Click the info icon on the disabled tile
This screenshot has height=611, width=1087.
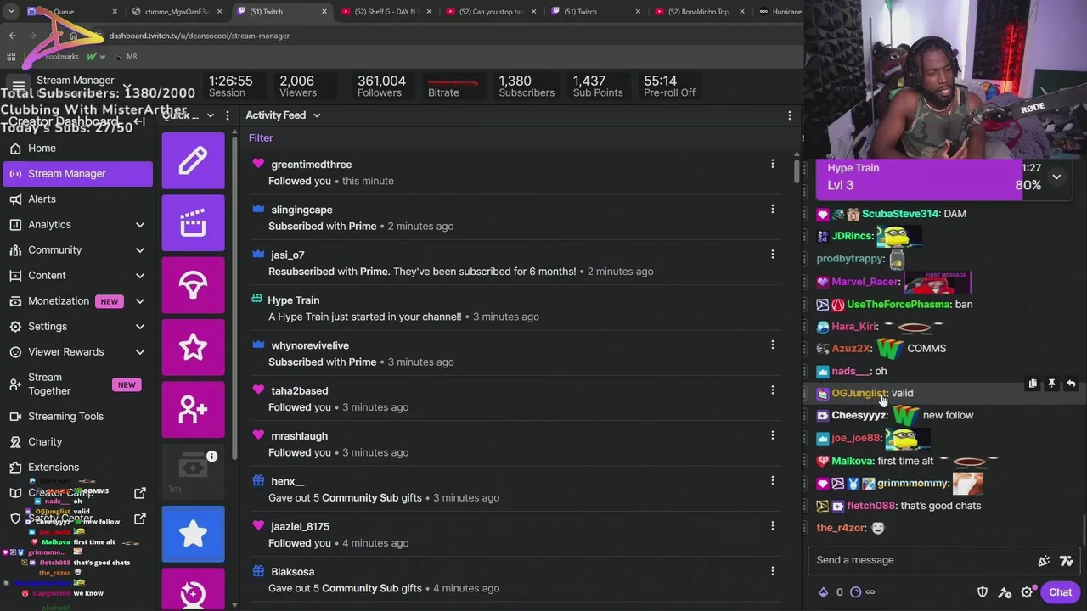[x=211, y=457]
